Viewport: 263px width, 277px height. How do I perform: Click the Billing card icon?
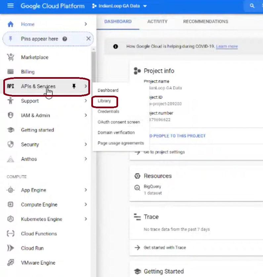tap(11, 71)
